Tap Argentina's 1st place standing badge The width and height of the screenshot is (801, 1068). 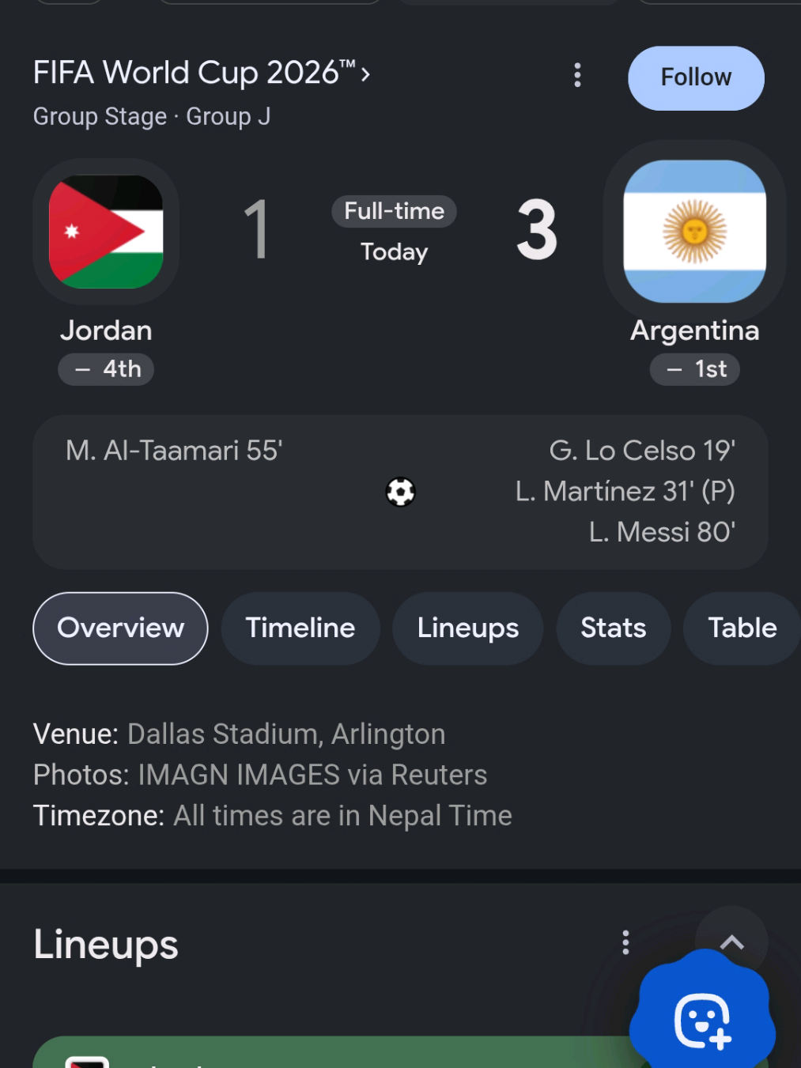(x=695, y=369)
